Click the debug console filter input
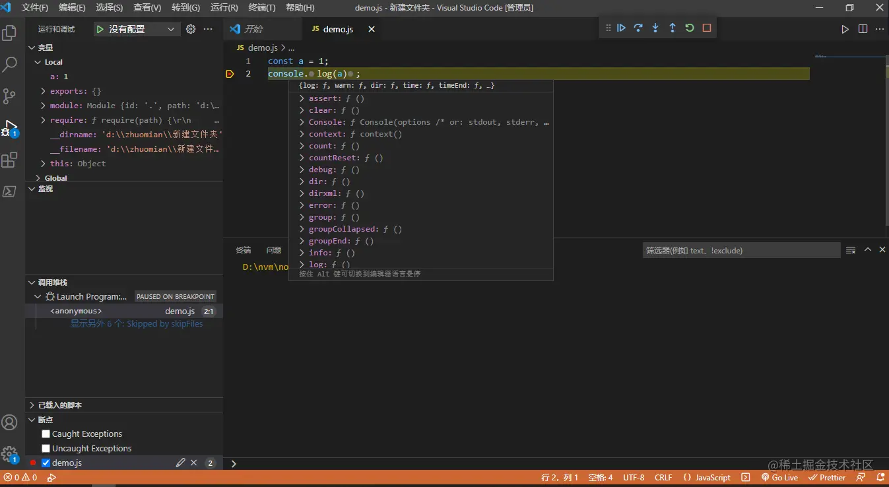Viewport: 889px width, 487px height. (x=741, y=251)
